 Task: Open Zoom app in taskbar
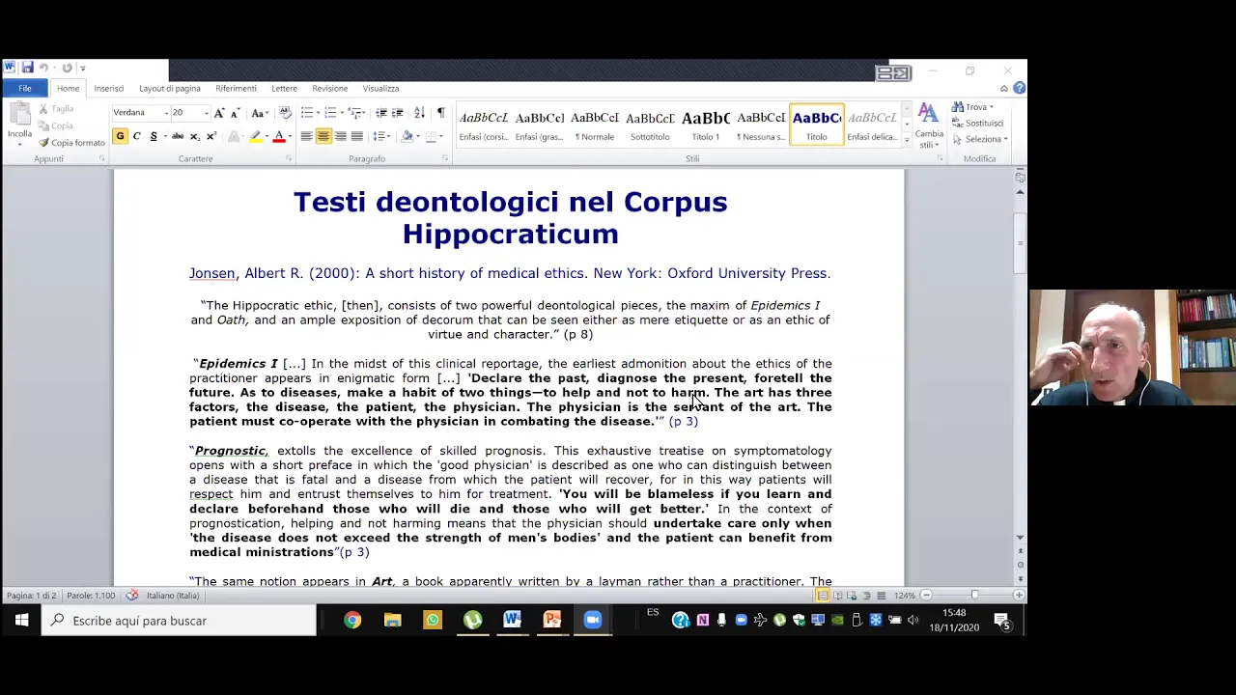click(x=593, y=621)
